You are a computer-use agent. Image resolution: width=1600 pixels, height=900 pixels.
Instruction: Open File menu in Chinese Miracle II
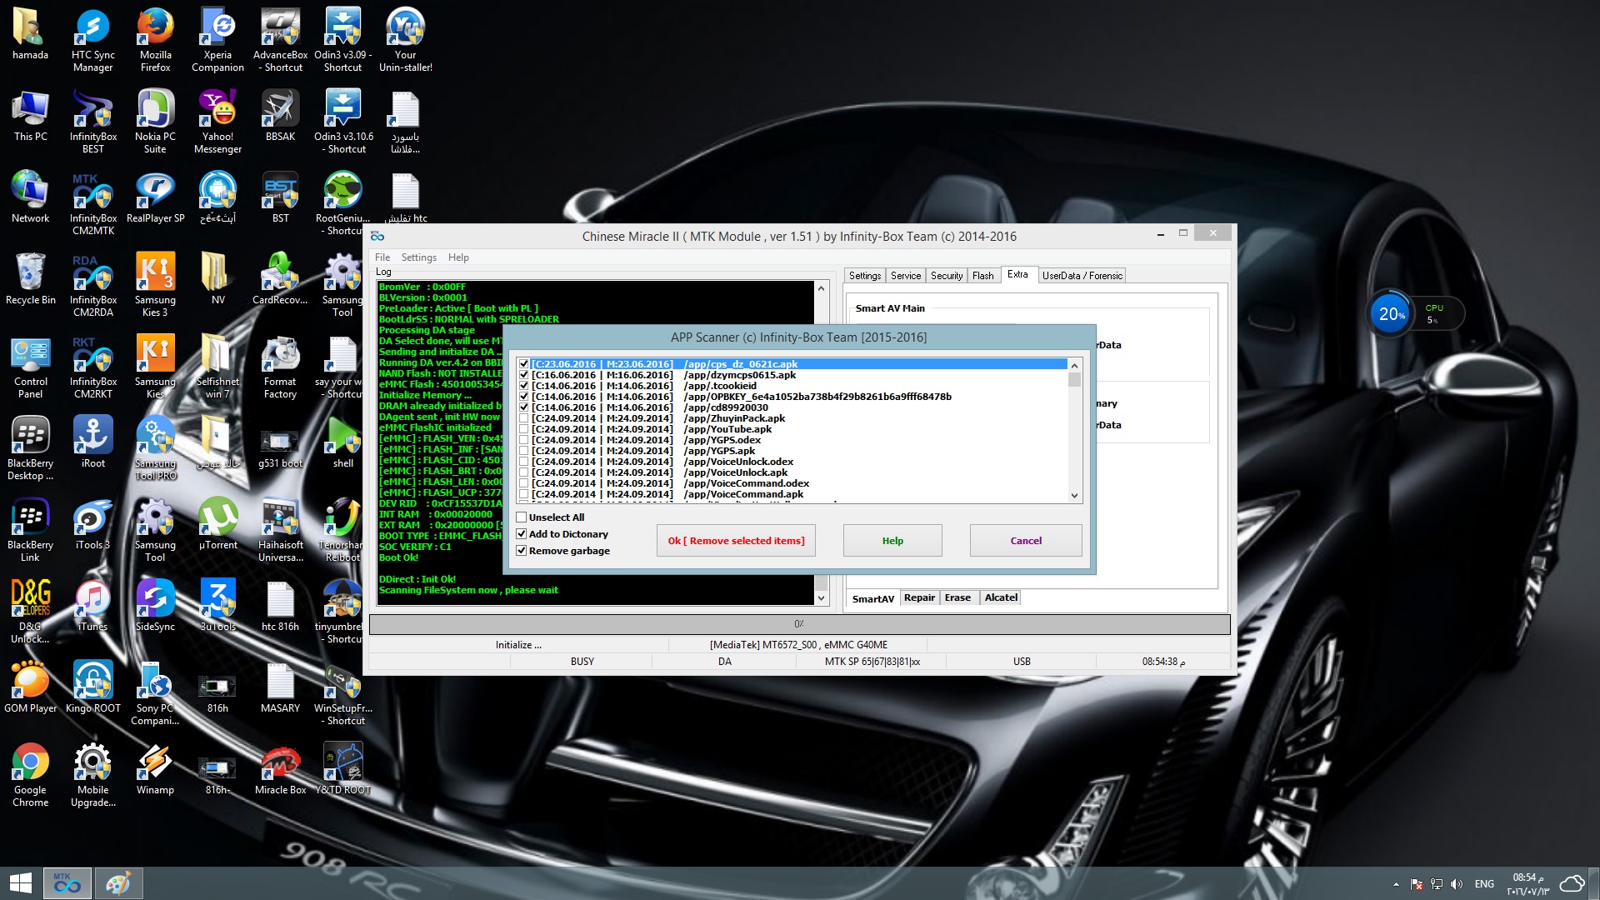point(382,257)
